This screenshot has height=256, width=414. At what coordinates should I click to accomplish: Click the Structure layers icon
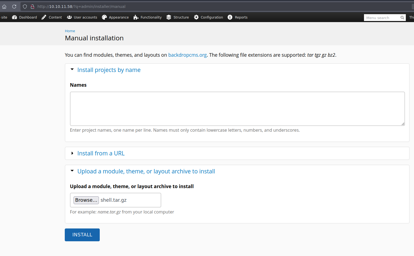coord(169,17)
